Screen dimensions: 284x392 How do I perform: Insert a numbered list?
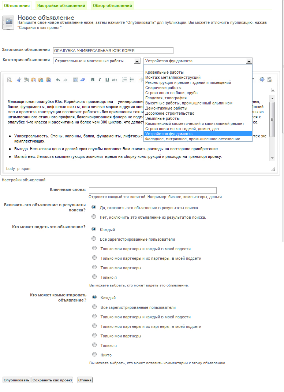pos(124,80)
